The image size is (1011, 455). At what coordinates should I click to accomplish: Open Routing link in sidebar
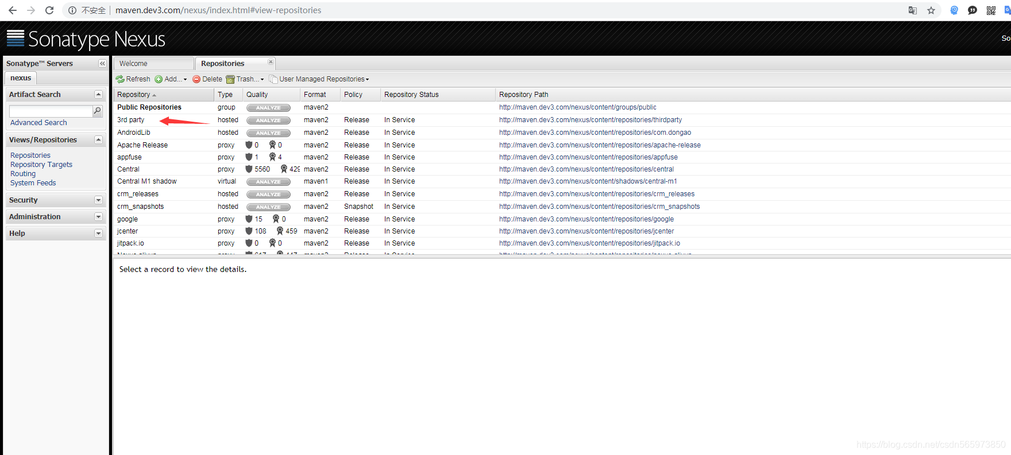pyautogui.click(x=23, y=174)
